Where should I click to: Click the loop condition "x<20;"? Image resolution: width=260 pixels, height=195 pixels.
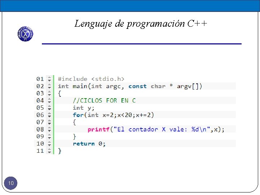pyautogui.click(x=126, y=115)
